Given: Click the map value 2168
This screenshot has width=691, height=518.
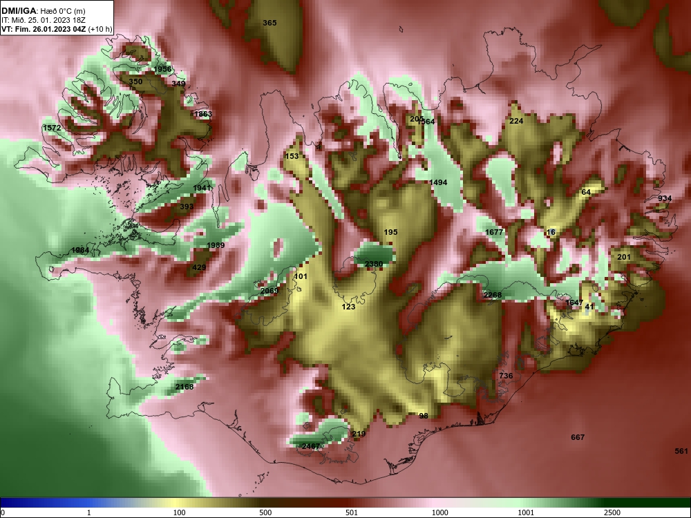Looking at the screenshot, I should (x=184, y=387).
